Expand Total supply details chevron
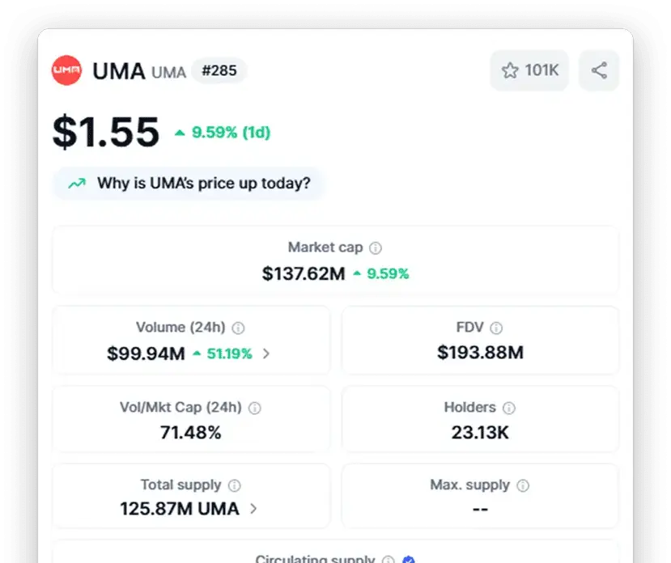Image resolution: width=671 pixels, height=563 pixels. (x=253, y=508)
